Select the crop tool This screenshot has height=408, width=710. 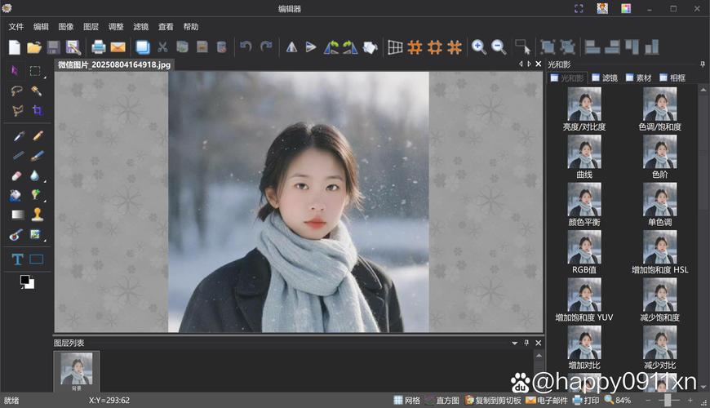[x=37, y=110]
